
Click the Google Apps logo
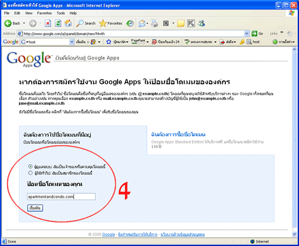[29, 59]
